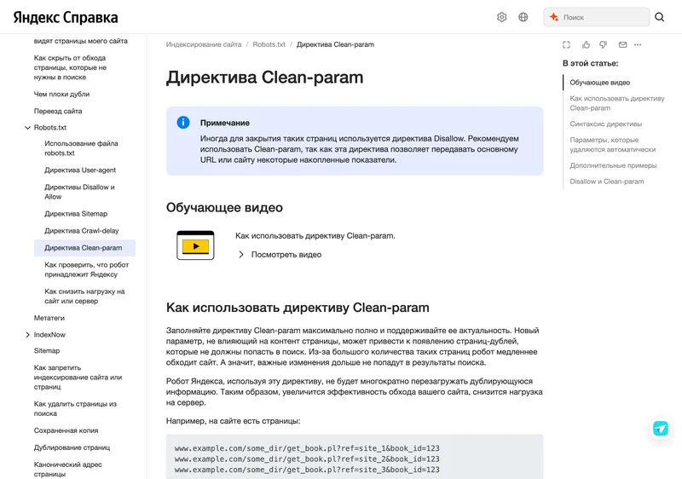Open Как проверить, что робот принадлежит Яндексу

click(x=87, y=269)
